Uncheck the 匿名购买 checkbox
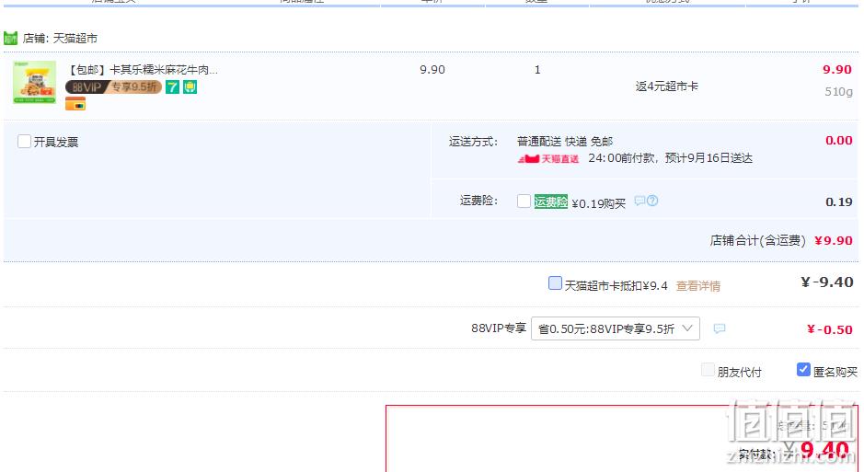Viewport: 864px width, 472px height. [x=803, y=370]
